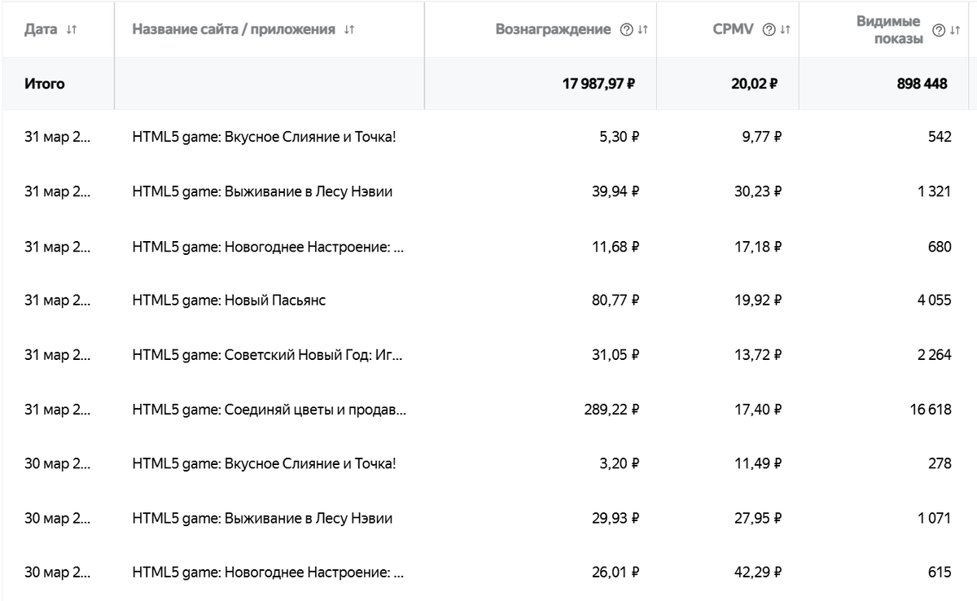Viewport: 977px width, 601px height.
Task: Select CPMV value 42,29 ₽
Action: (x=758, y=573)
